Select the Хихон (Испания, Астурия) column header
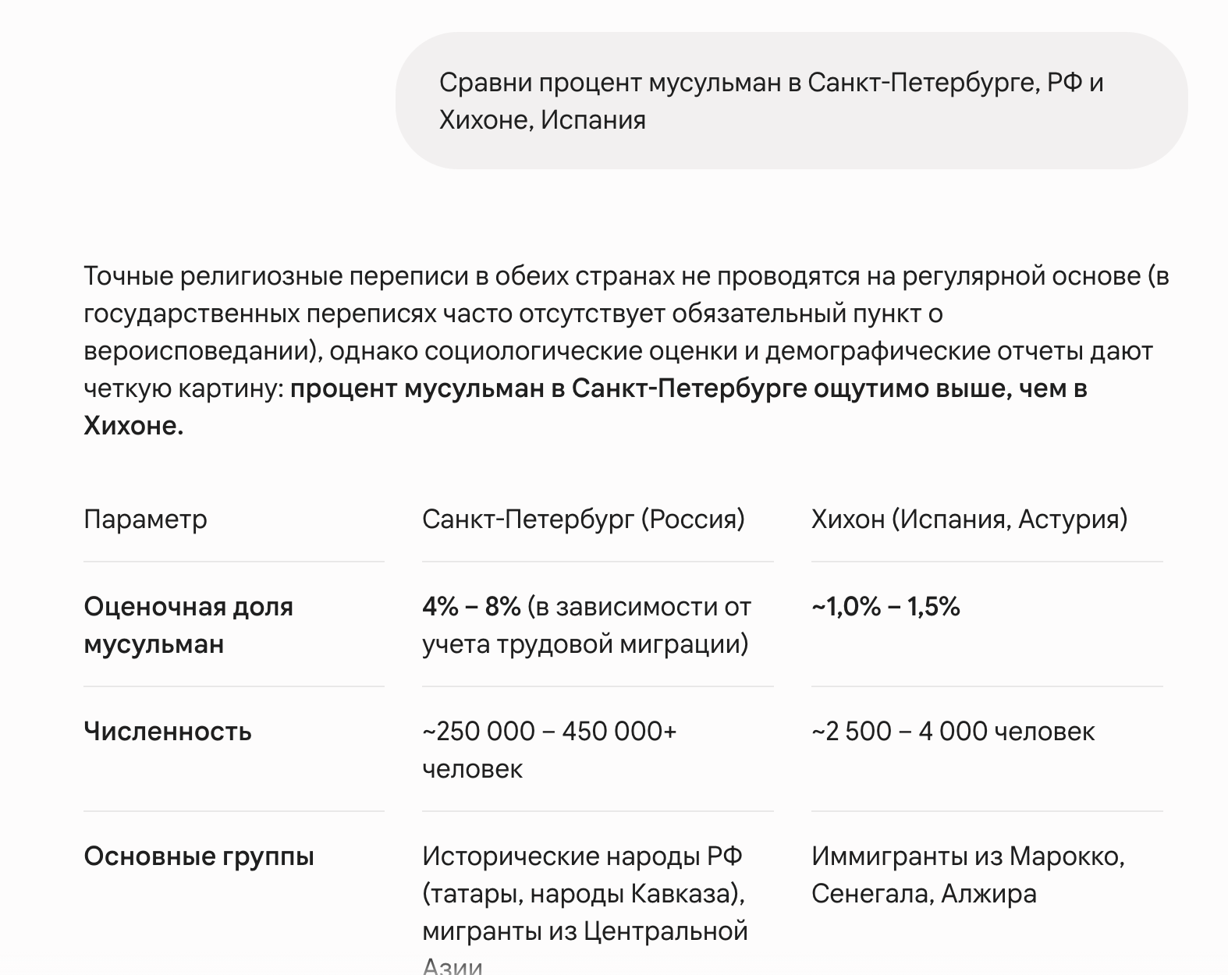The height and width of the screenshot is (975, 1228). click(970, 519)
